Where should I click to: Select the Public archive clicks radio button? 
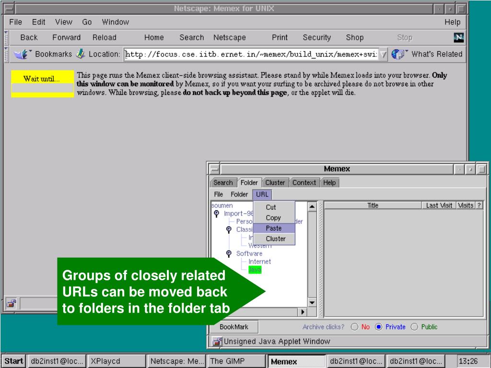pyautogui.click(x=414, y=327)
